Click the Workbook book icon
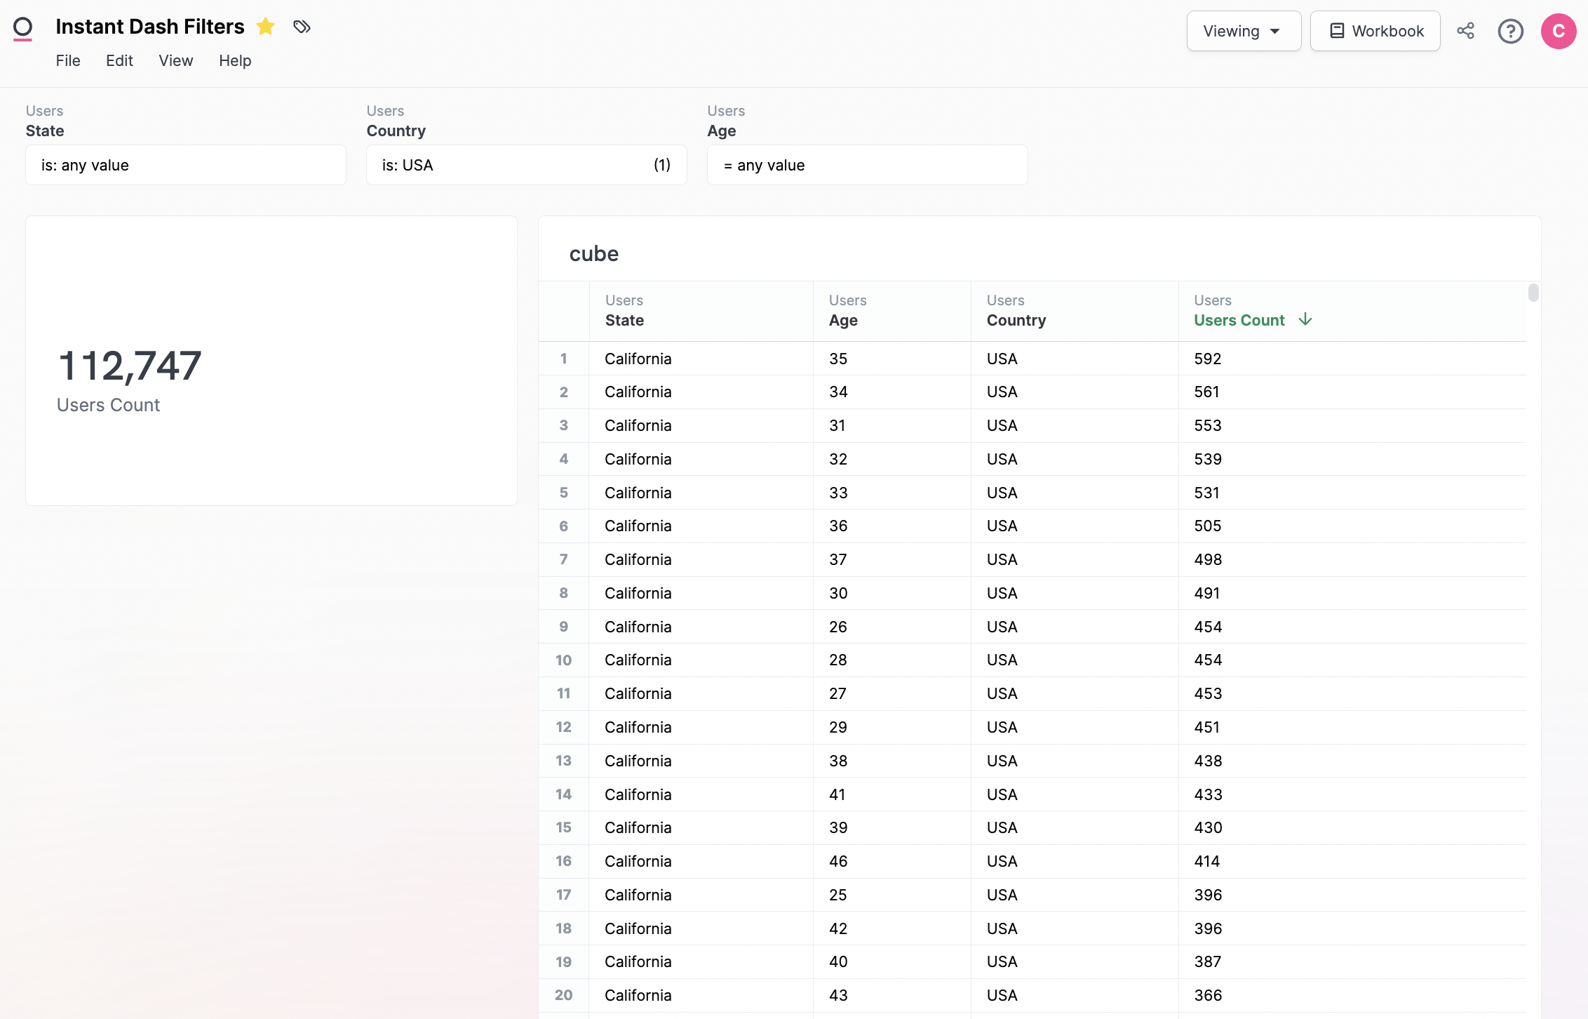This screenshot has height=1019, width=1588. point(1337,31)
